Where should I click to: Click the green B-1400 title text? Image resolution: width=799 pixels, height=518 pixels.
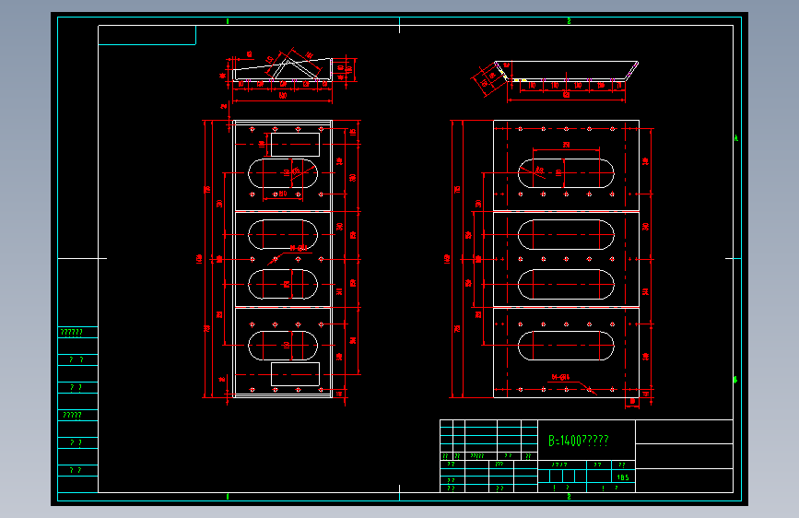tap(579, 441)
